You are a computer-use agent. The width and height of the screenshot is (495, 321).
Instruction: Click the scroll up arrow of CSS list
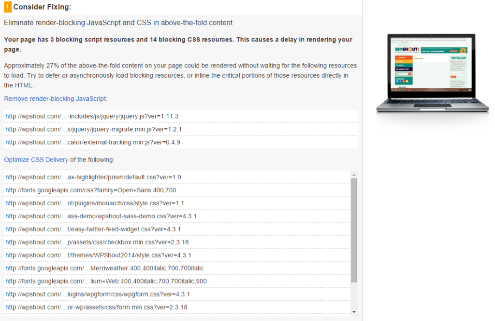(x=354, y=174)
